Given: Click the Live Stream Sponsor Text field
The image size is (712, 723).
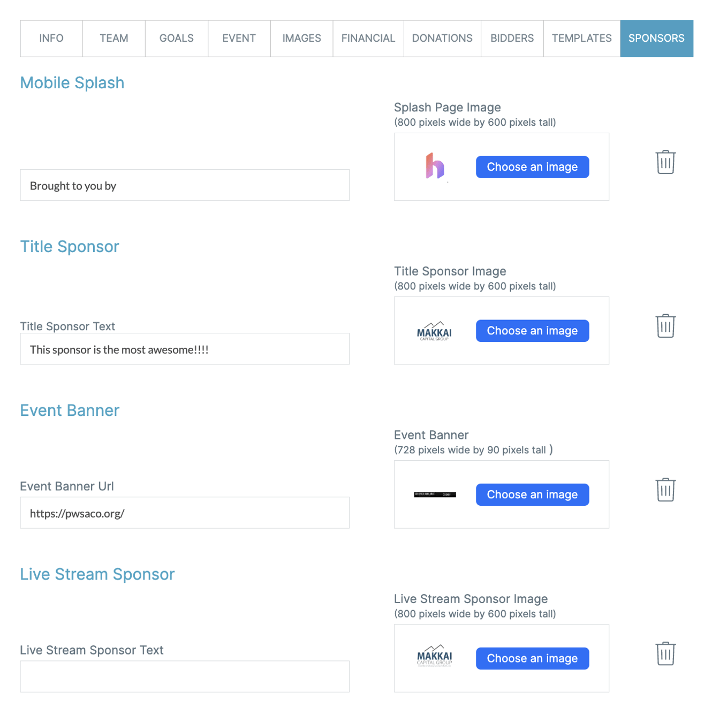Looking at the screenshot, I should coord(185,676).
